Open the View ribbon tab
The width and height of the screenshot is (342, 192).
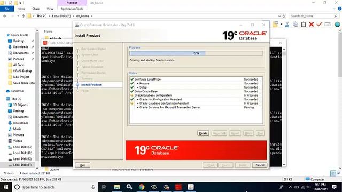(50, 9)
